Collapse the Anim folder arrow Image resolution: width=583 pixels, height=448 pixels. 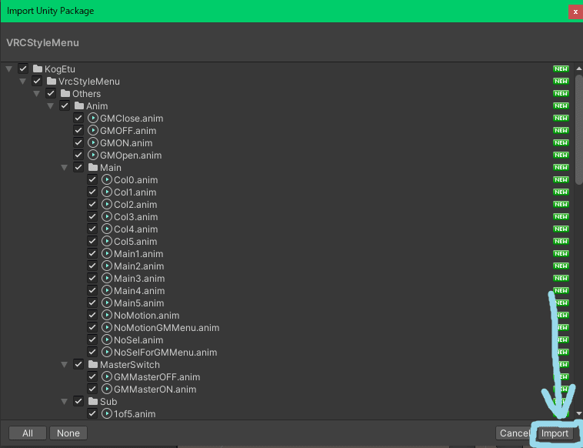(x=51, y=106)
